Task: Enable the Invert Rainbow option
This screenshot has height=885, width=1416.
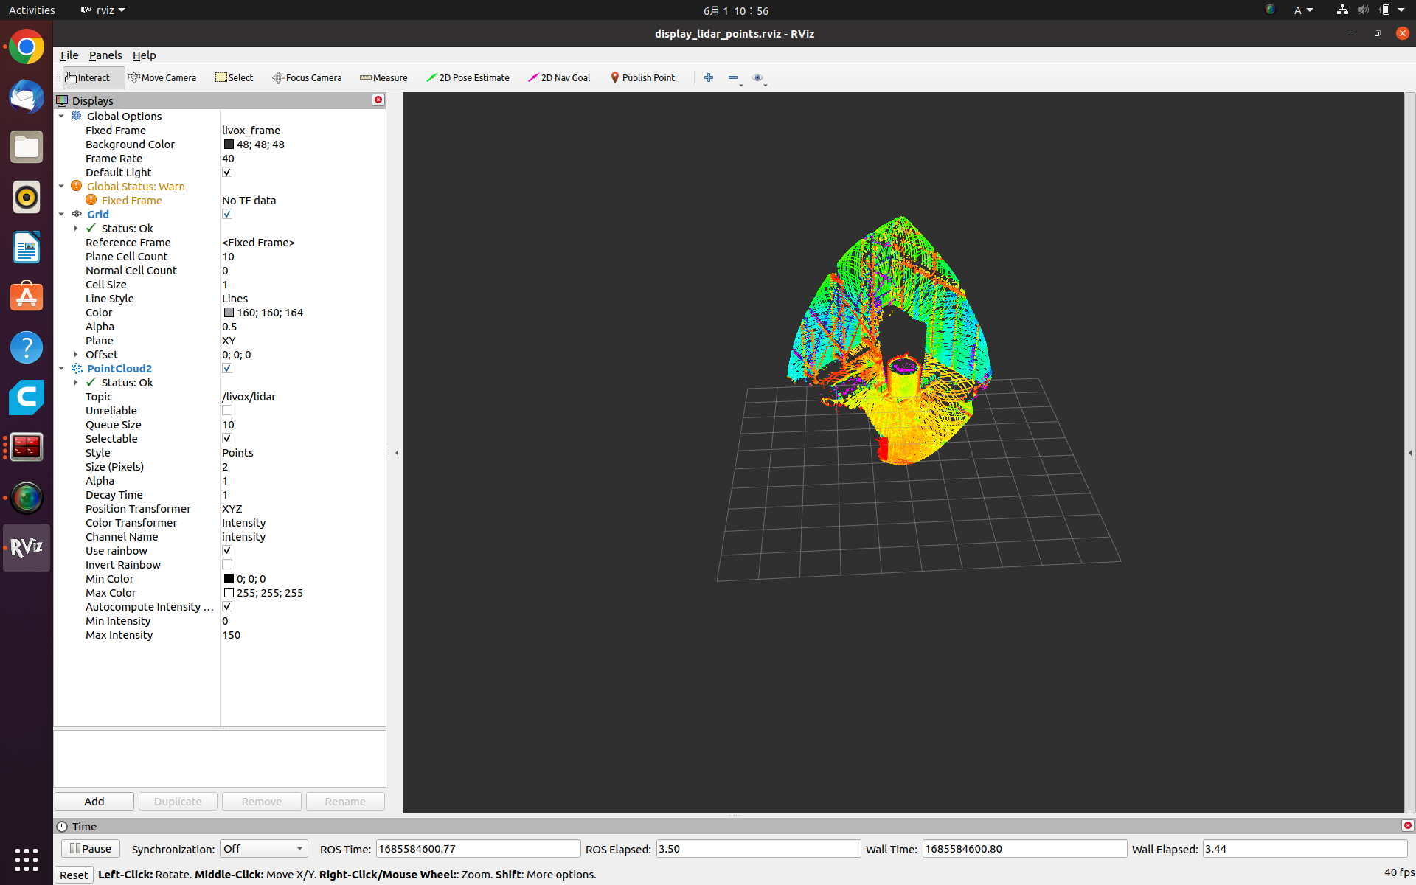Action: pyautogui.click(x=227, y=564)
